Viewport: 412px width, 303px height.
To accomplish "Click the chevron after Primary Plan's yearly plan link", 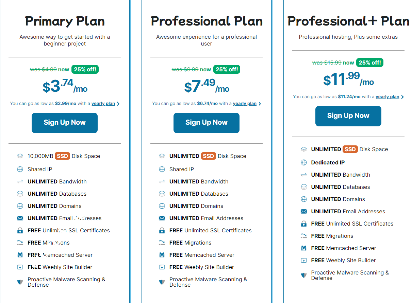I will tap(118, 104).
